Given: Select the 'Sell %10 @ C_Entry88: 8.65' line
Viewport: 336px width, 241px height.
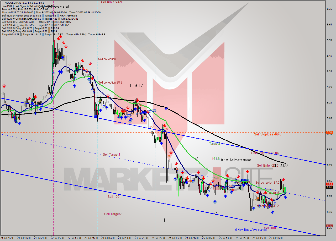Looking at the screenshot, I should pyautogui.click(x=35, y=25).
